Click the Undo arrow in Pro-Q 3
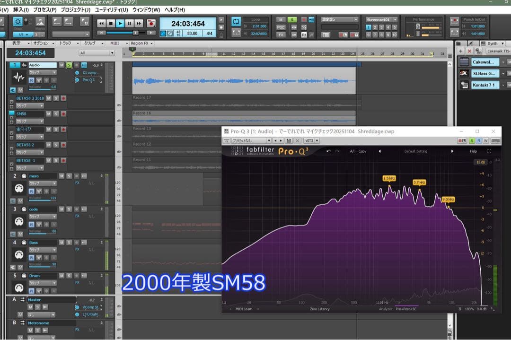The width and height of the screenshot is (511, 340). tap(329, 151)
